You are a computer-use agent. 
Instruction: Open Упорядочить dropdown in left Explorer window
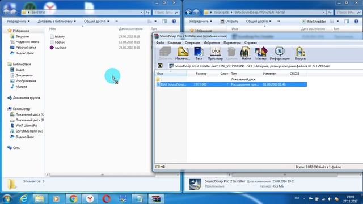tap(18, 22)
